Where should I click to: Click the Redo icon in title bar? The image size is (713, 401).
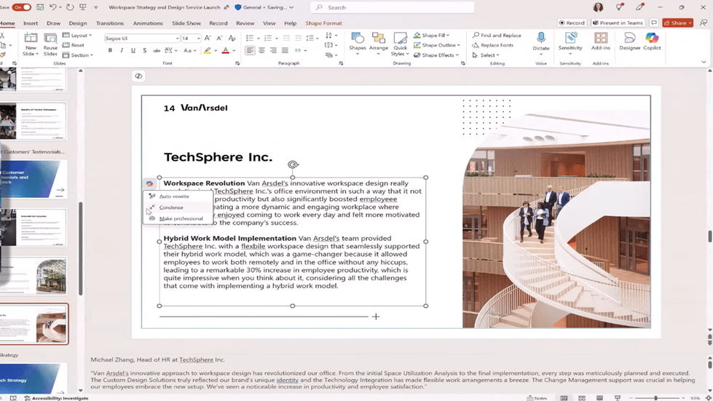click(x=70, y=7)
